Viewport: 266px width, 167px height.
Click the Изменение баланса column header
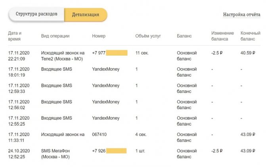click(222, 36)
